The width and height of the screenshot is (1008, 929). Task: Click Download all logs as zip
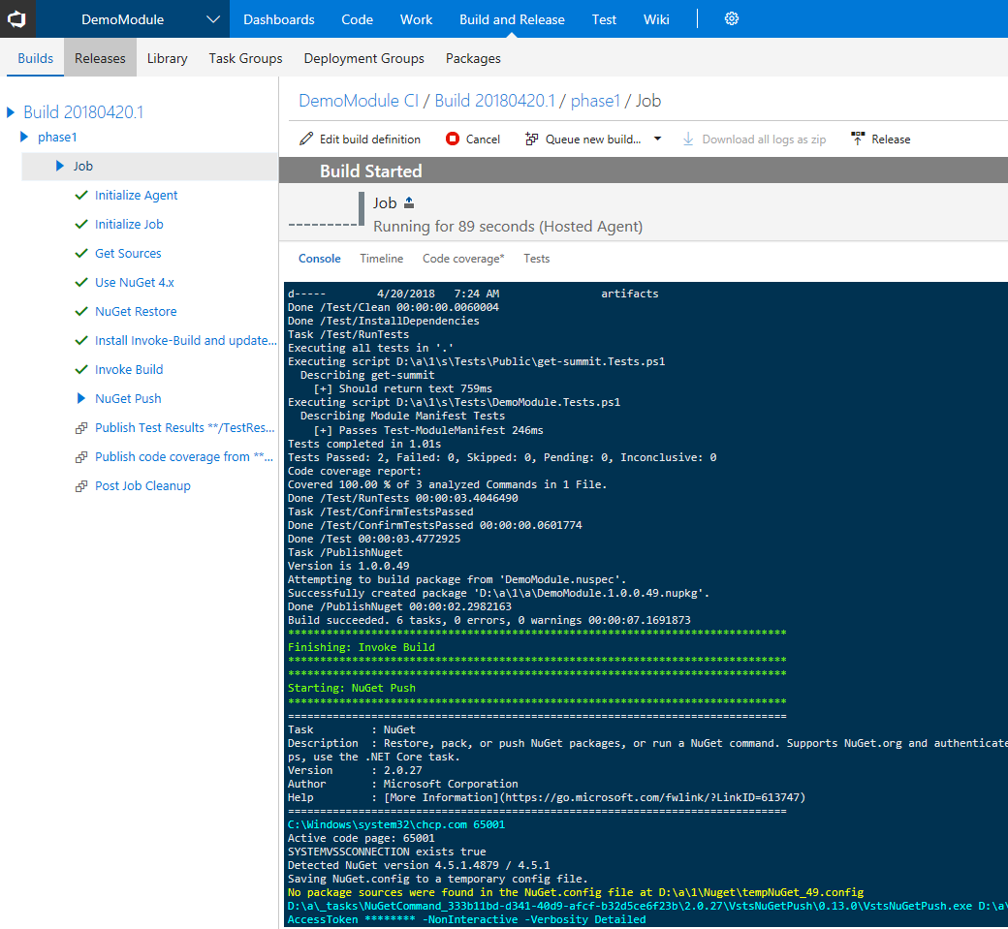point(754,139)
